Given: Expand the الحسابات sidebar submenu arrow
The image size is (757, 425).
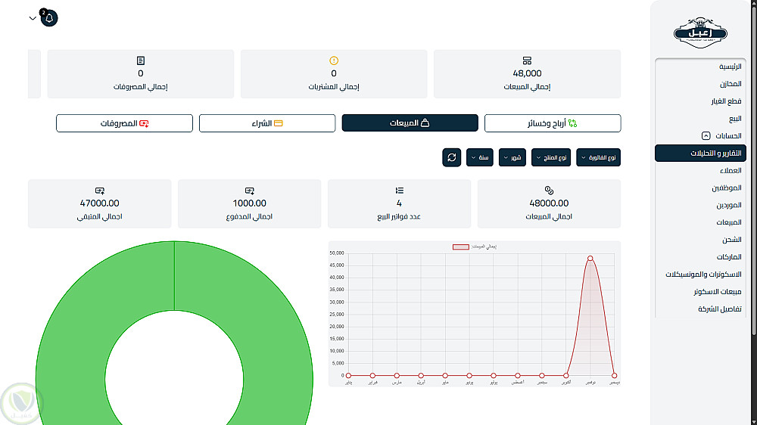Looking at the screenshot, I should 706,136.
